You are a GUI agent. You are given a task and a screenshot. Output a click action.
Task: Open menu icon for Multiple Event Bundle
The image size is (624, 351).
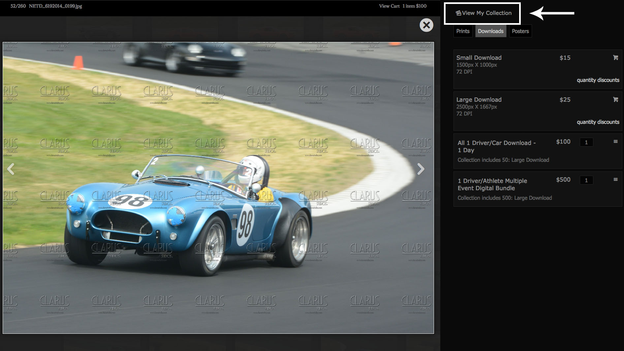point(615,180)
